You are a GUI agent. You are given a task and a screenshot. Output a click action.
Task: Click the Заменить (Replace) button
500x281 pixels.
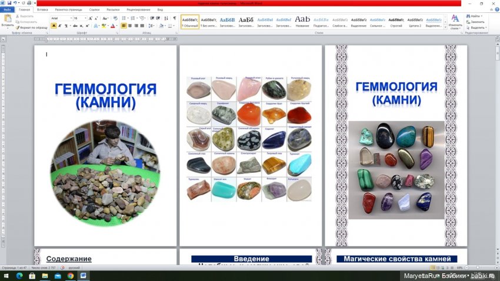(476, 22)
